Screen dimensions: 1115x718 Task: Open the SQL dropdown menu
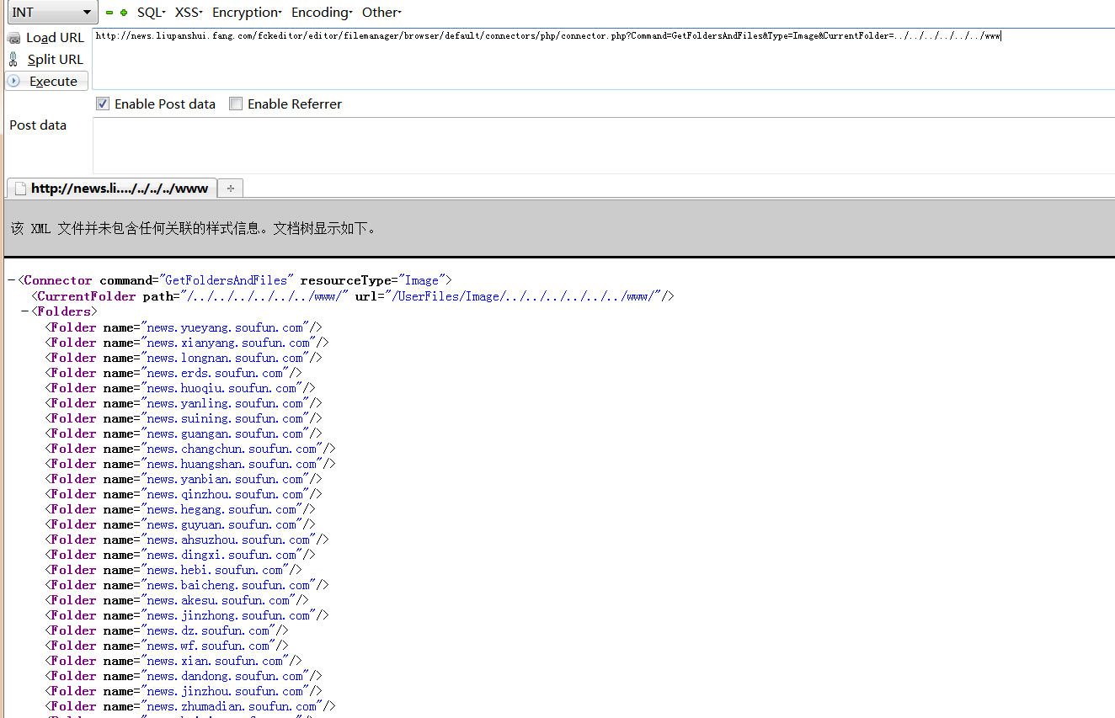(151, 13)
